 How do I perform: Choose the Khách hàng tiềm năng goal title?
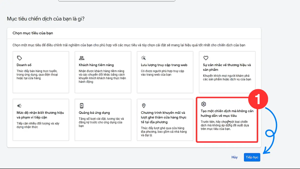coord(96,65)
